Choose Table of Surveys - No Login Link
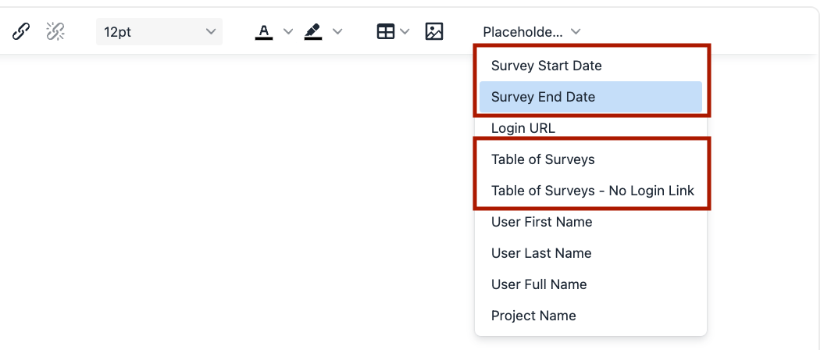Screen dimensions: 831x350 pos(591,191)
